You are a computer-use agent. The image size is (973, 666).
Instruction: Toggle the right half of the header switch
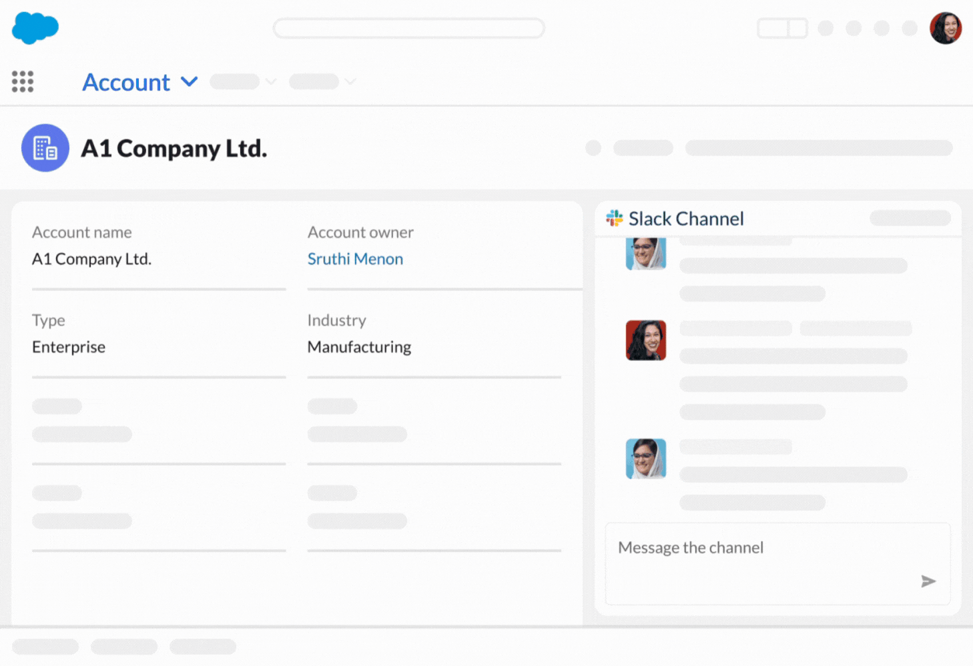click(x=798, y=28)
